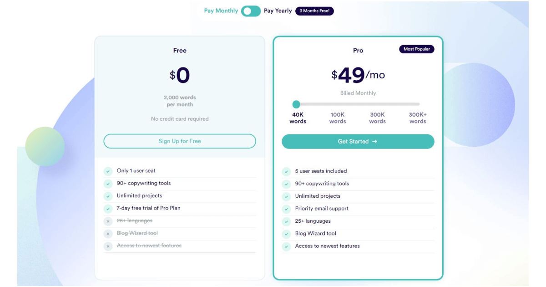
Task: Click the Most Popular badge on Pro plan
Action: pyautogui.click(x=416, y=49)
